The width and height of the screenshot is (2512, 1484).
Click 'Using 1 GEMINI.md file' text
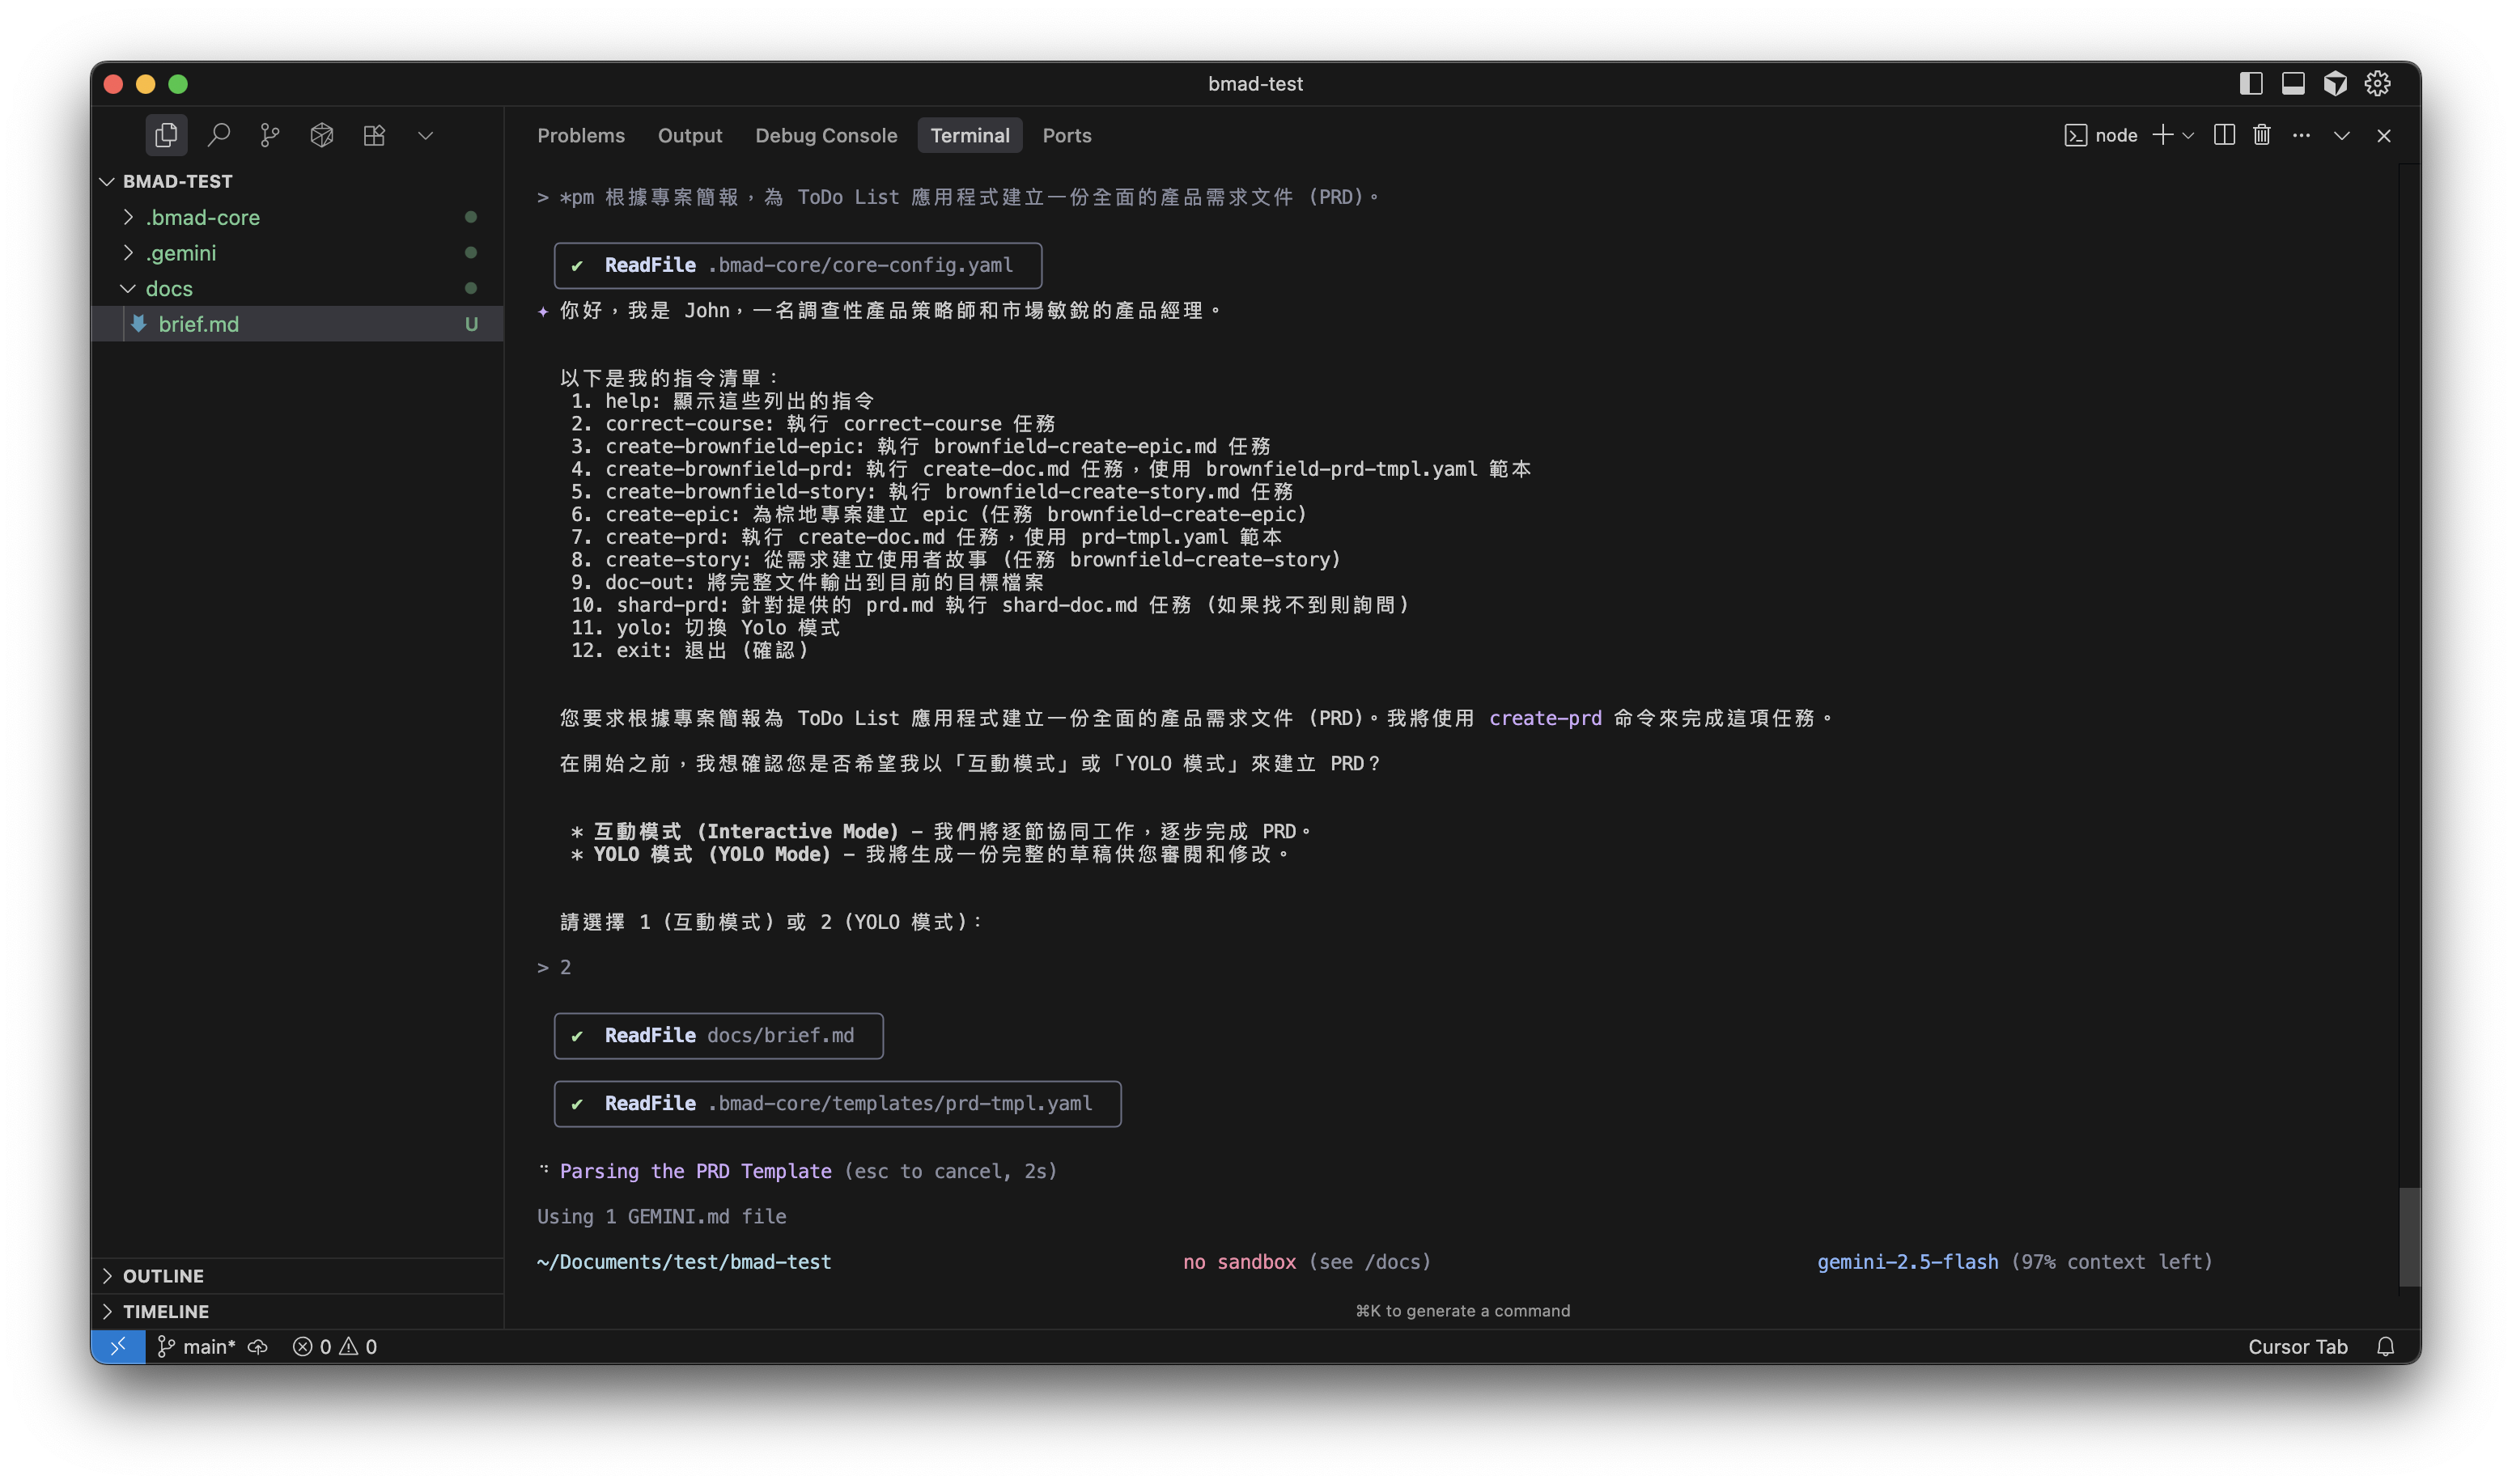pos(662,1217)
